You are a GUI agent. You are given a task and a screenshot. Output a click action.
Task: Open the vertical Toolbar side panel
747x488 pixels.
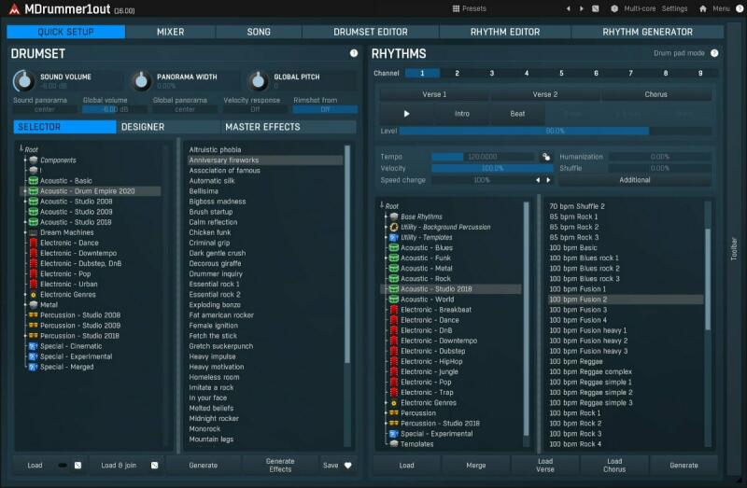coord(734,248)
